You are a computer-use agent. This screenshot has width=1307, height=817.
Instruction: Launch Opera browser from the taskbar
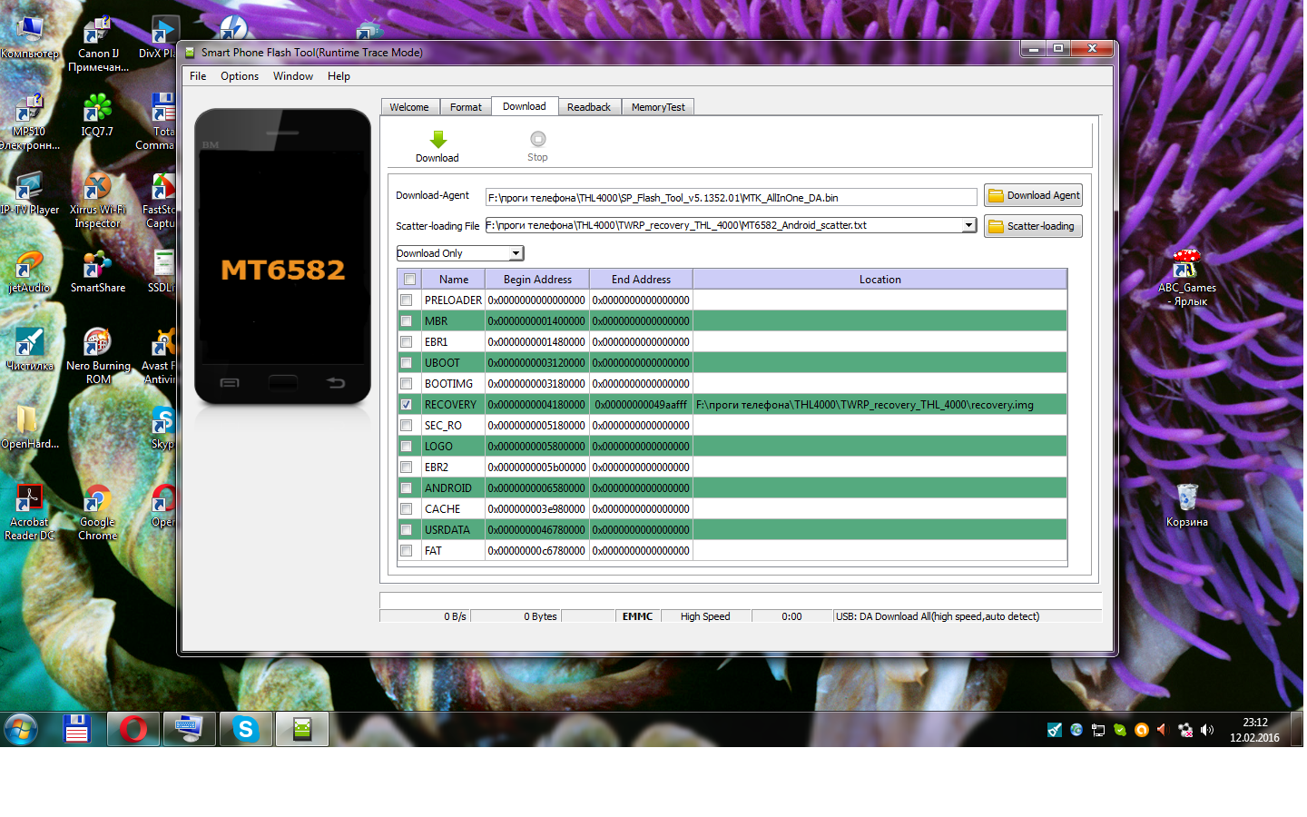(133, 729)
